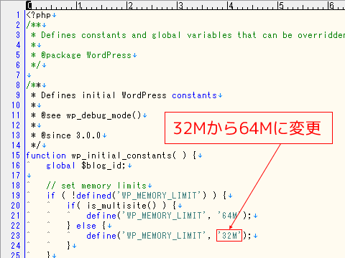Click the '32M' value on line 23
Image resolution: width=345 pixels, height=258 pixels.
click(x=229, y=236)
